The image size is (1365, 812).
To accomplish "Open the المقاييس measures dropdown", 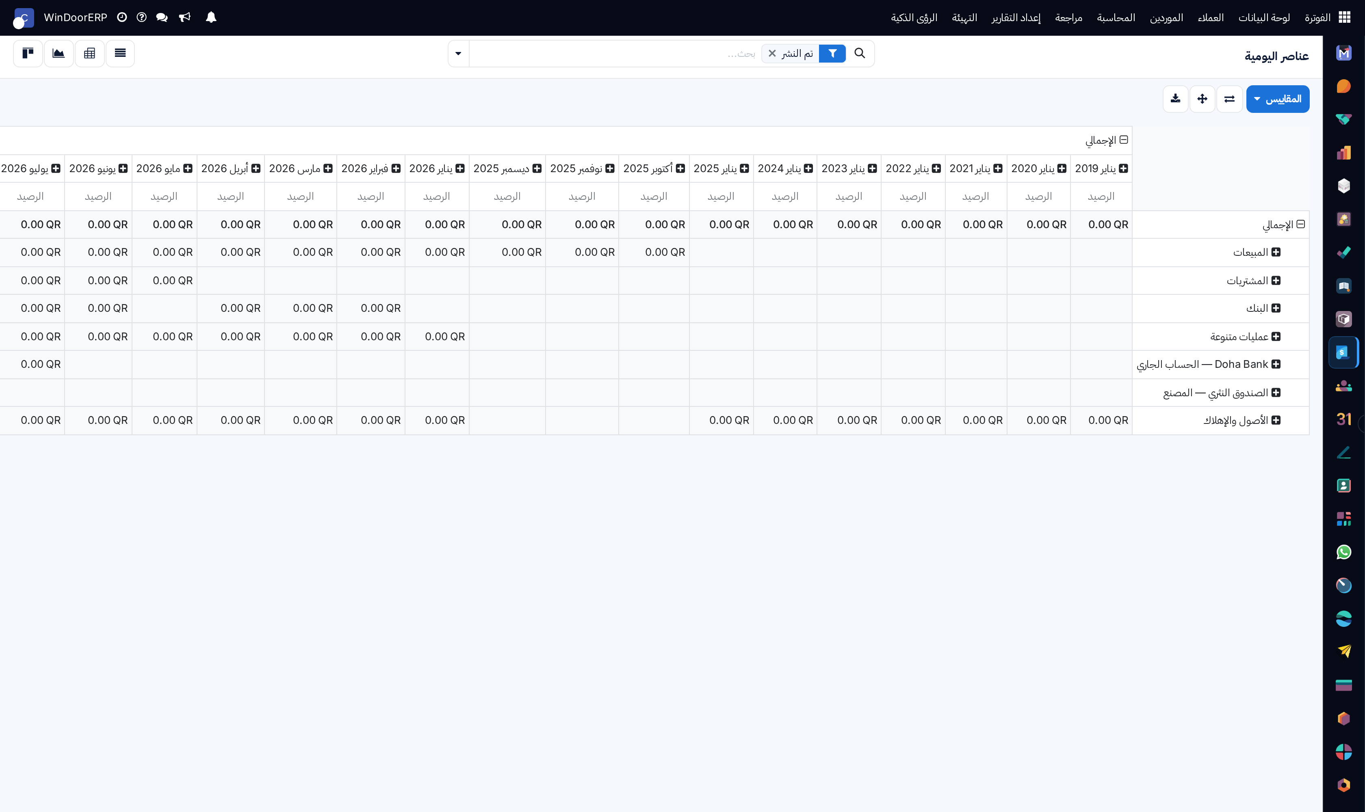I will coord(1277,99).
